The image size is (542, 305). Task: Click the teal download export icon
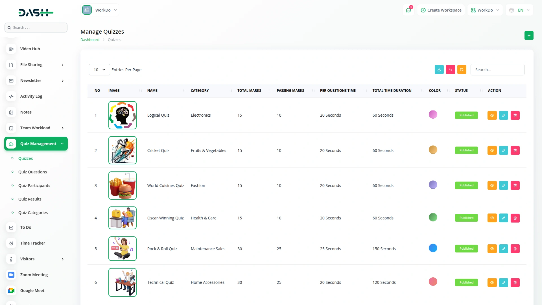tap(439, 70)
